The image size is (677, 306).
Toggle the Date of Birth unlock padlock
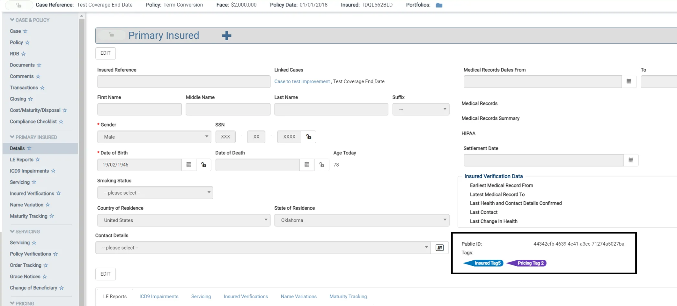(x=204, y=165)
